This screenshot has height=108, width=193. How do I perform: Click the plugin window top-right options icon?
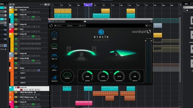(x=151, y=21)
